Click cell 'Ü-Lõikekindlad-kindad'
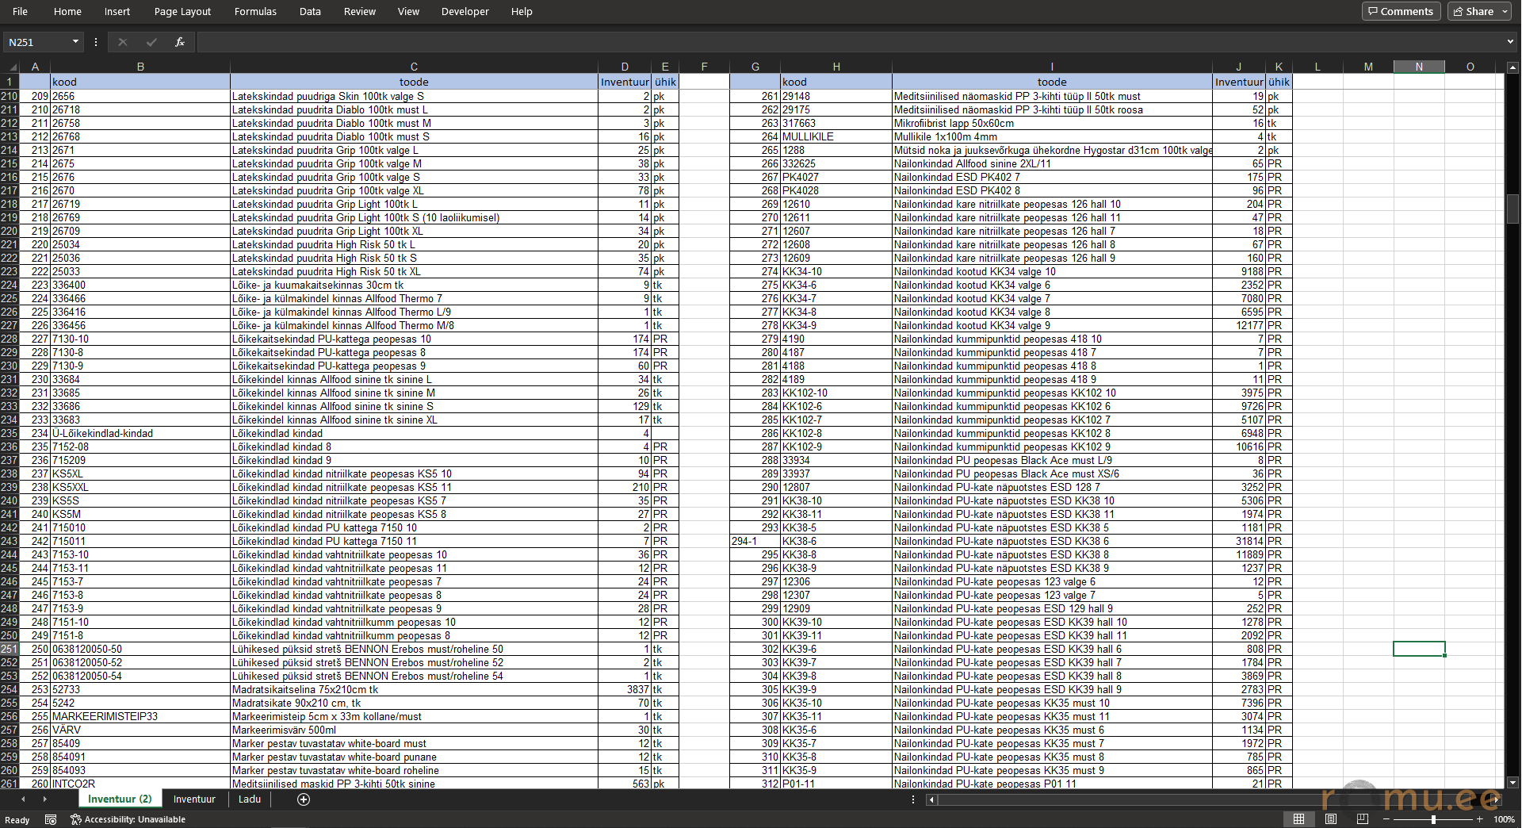1522x828 pixels. coord(140,433)
